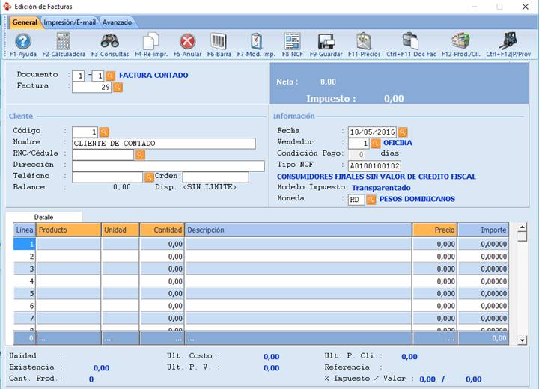Viewport: 539px width, 389px height.
Task: Switch to the Avanzado tab
Action: 117,22
